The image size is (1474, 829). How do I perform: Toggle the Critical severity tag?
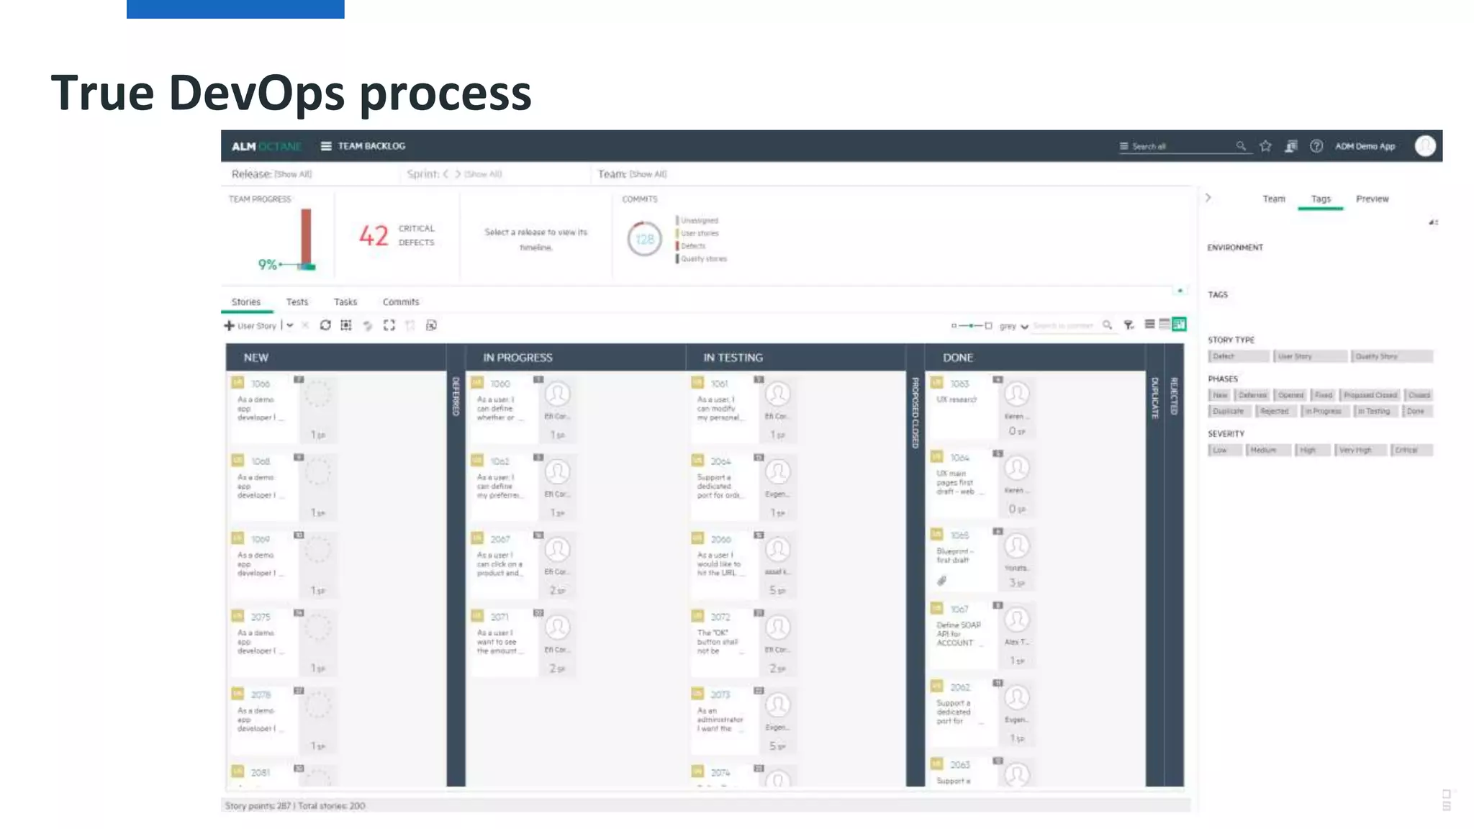(1411, 450)
